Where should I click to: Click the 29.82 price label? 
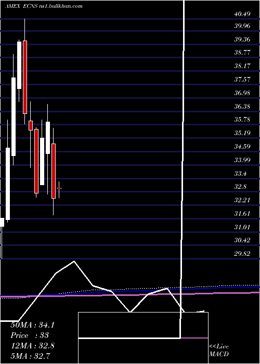pyautogui.click(x=242, y=254)
